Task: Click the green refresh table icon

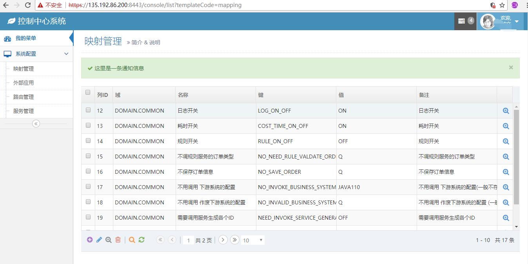Action: (142, 240)
